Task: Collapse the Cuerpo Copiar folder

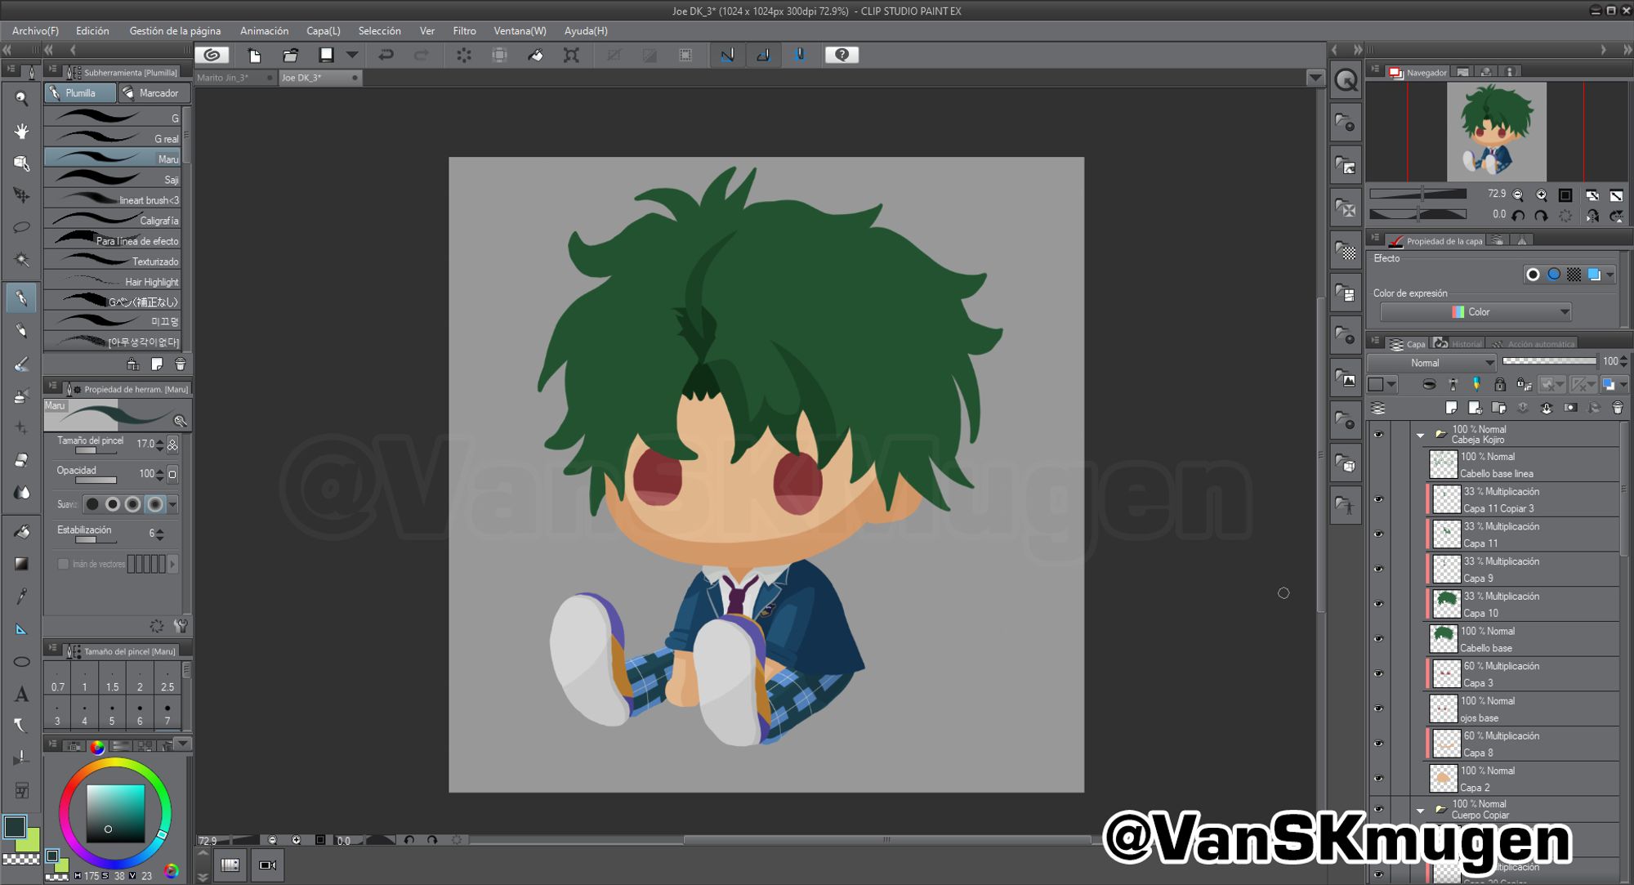Action: [1420, 811]
